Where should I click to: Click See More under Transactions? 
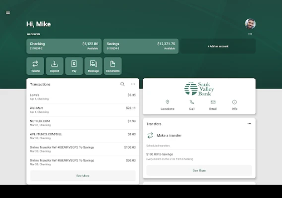[x=83, y=176]
